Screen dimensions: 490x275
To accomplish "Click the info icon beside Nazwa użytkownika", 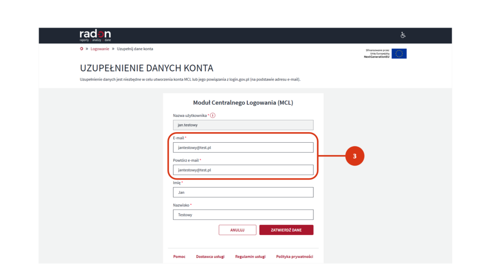I will (213, 116).
